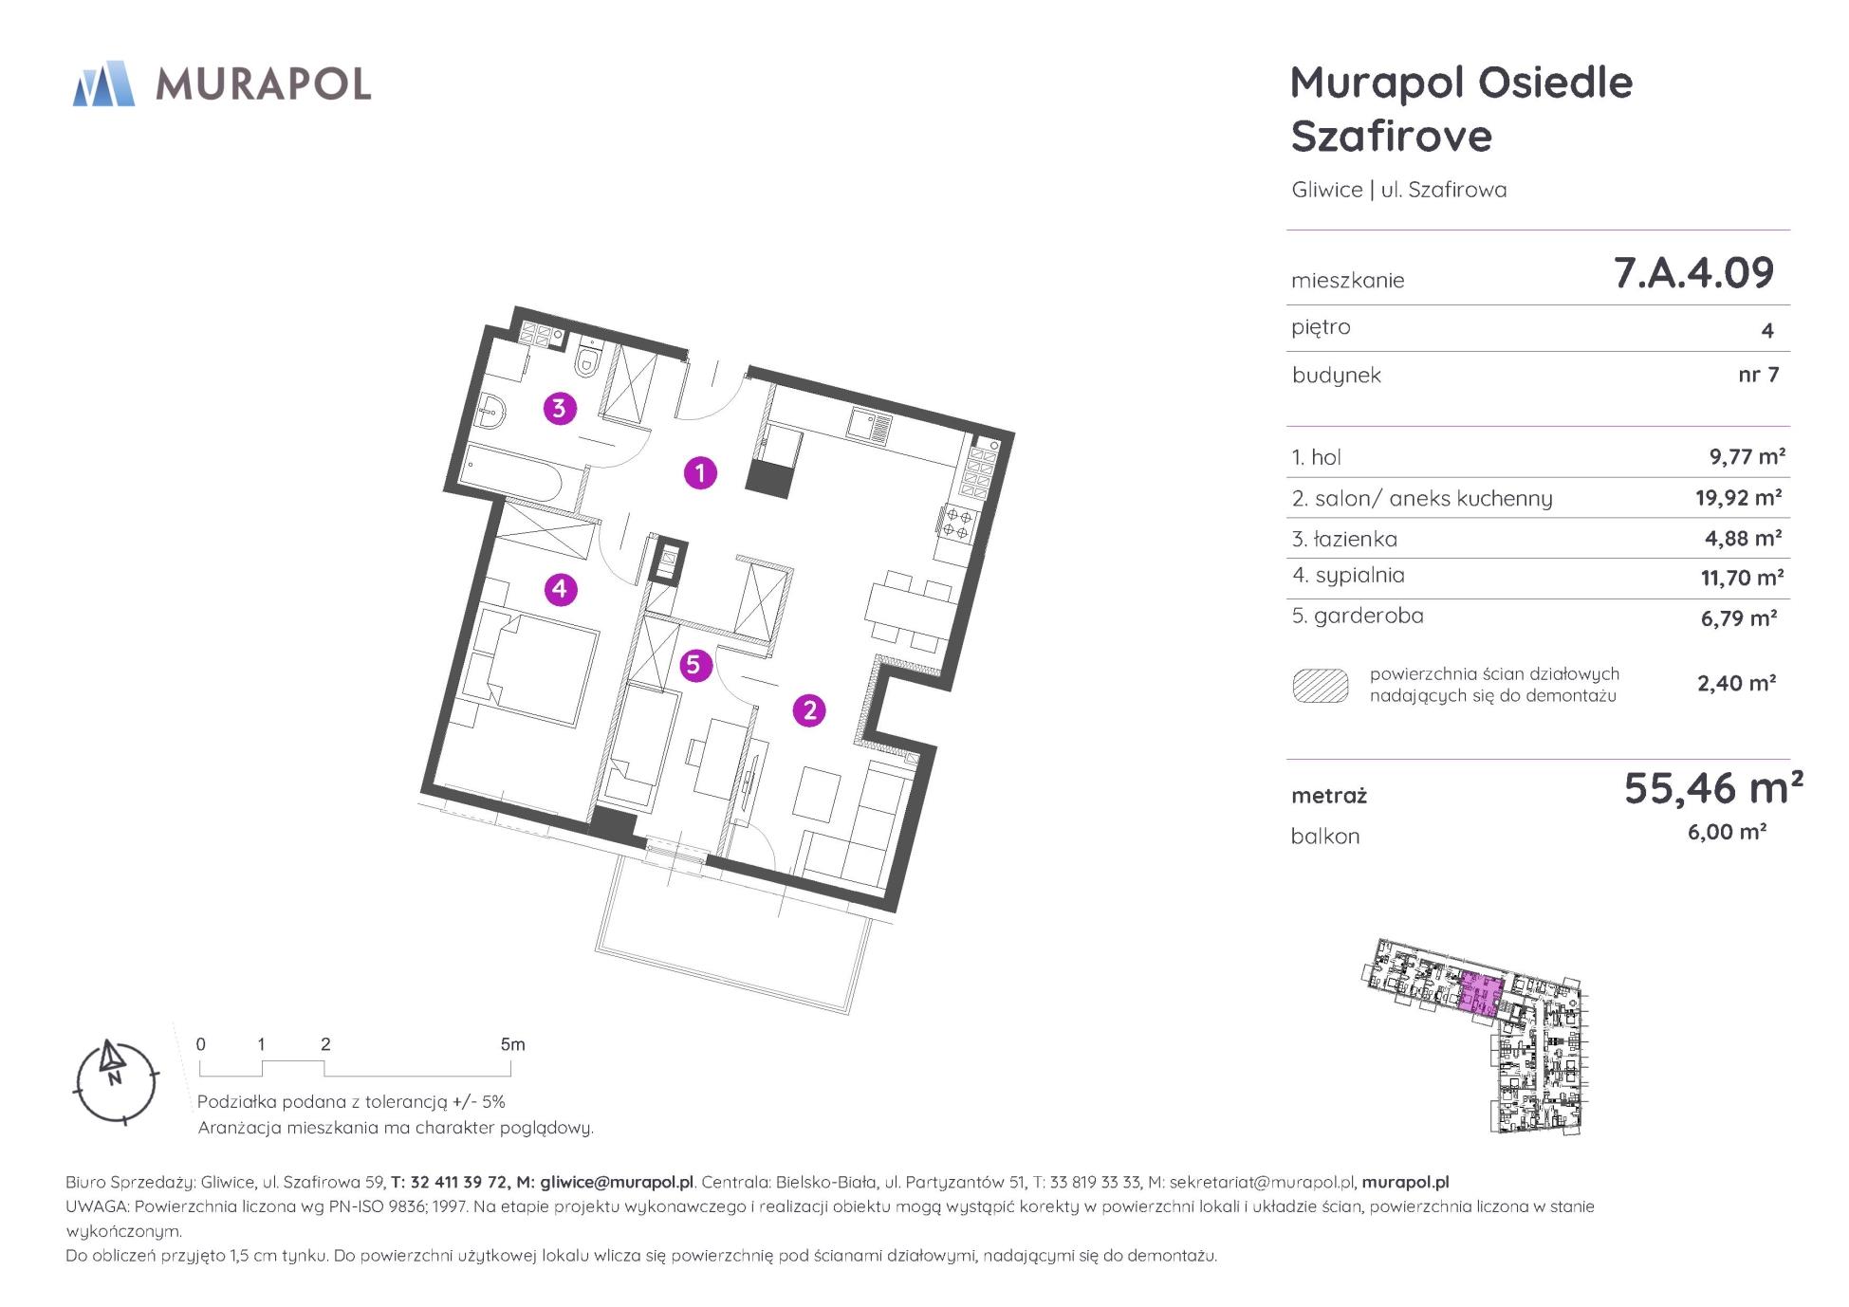Click the stovetop icon in kitchen
Viewport: 1849px width, 1307px height.
point(957,524)
